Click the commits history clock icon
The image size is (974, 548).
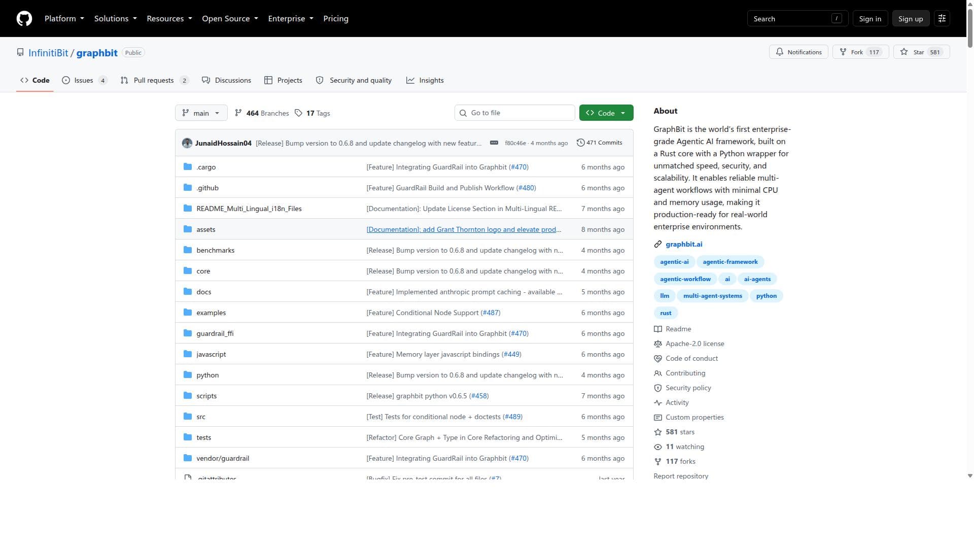(580, 143)
